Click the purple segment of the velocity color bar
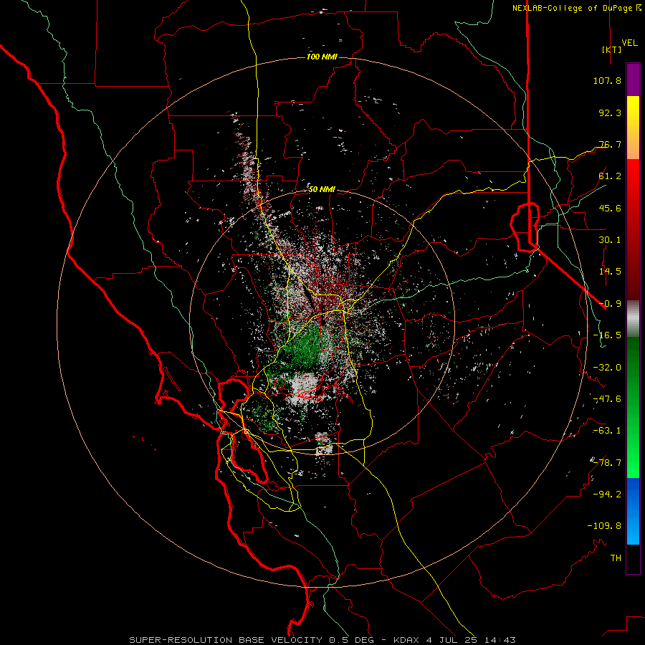The height and width of the screenshot is (645, 645). point(633,80)
